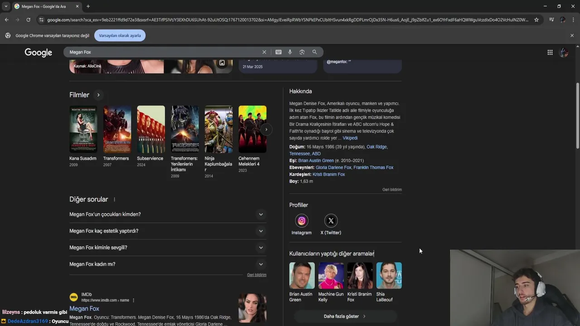Expand 'Megan Fox kaç estetik yaptırdı?'

(x=168, y=231)
